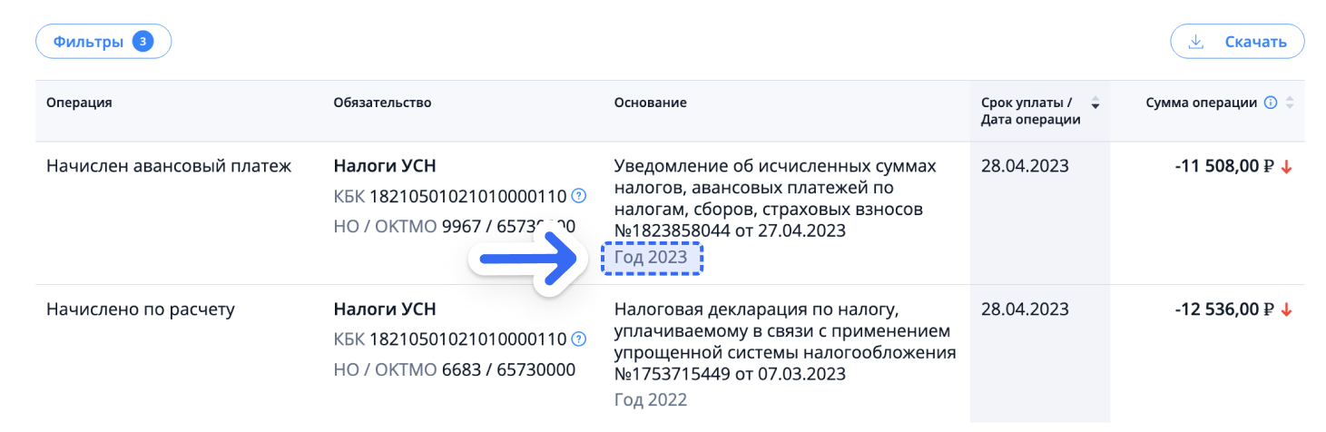The image size is (1326, 432).
Task: Toggle sort arrows in the Сумма операции column
Action: click(1290, 103)
